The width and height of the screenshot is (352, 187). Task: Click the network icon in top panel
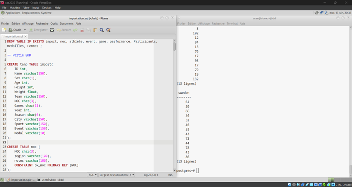pyautogui.click(x=322, y=13)
